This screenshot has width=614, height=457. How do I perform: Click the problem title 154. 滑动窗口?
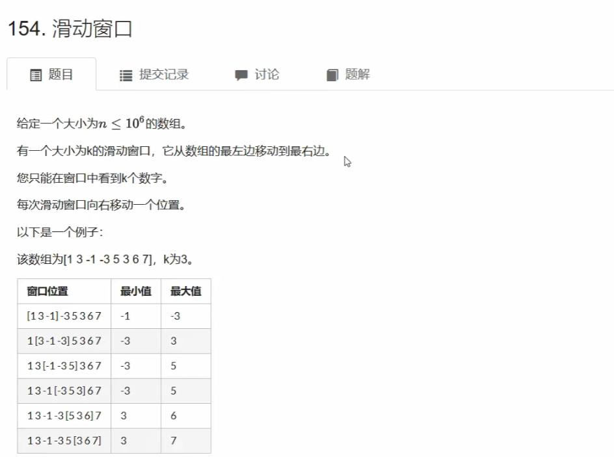[x=70, y=29]
